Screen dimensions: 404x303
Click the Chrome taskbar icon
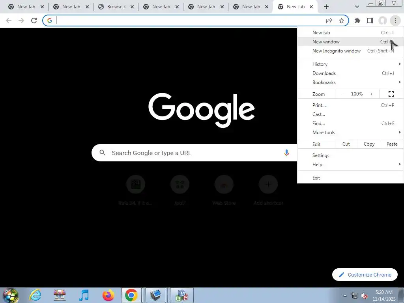tap(131, 295)
